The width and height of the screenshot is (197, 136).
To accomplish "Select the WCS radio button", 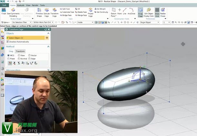I will pyautogui.click(x=8, y=55).
